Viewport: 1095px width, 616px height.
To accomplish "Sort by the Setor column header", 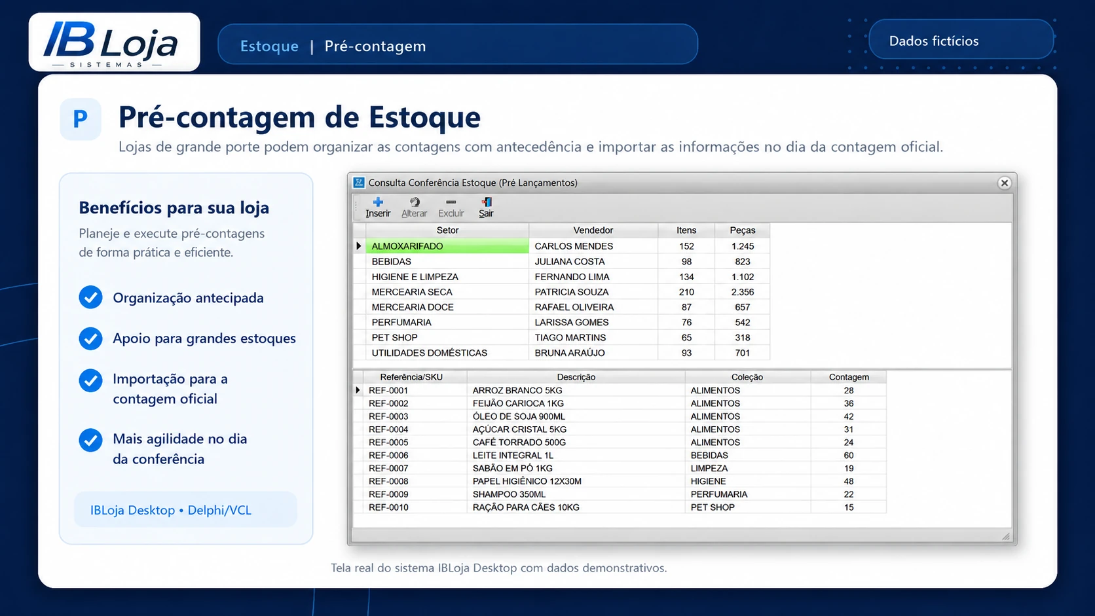I will tap(447, 230).
